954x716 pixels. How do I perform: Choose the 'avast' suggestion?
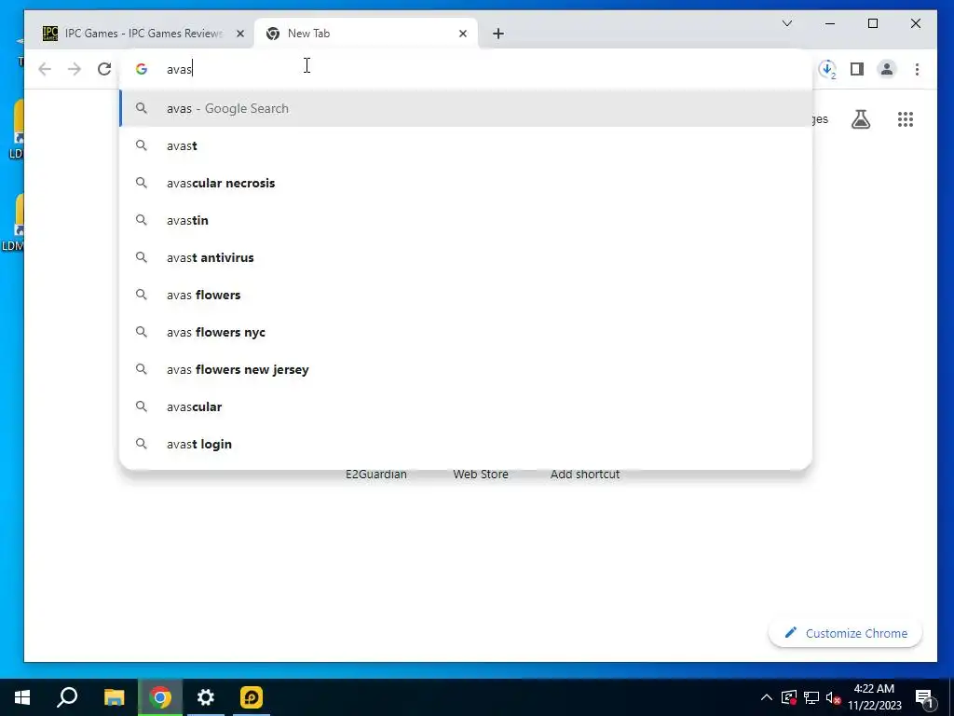click(466, 145)
